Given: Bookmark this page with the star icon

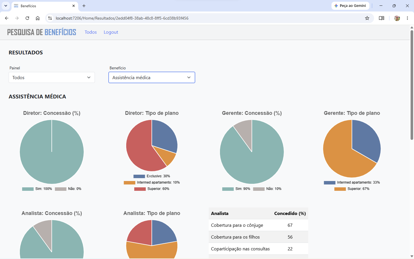Looking at the screenshot, I should pos(367,18).
